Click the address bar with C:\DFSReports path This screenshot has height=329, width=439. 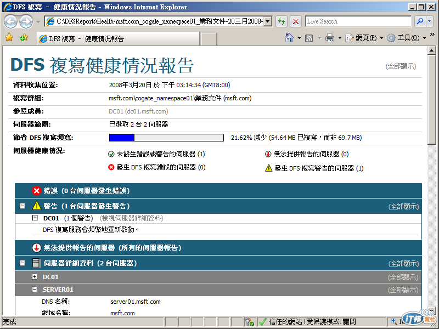point(154,21)
